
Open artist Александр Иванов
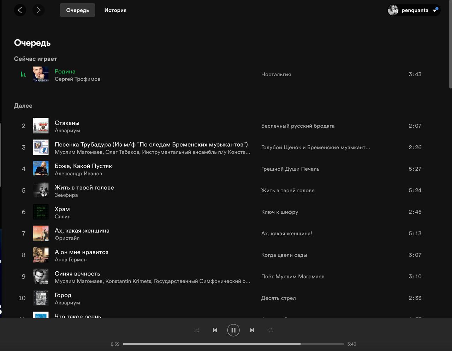pos(78,174)
